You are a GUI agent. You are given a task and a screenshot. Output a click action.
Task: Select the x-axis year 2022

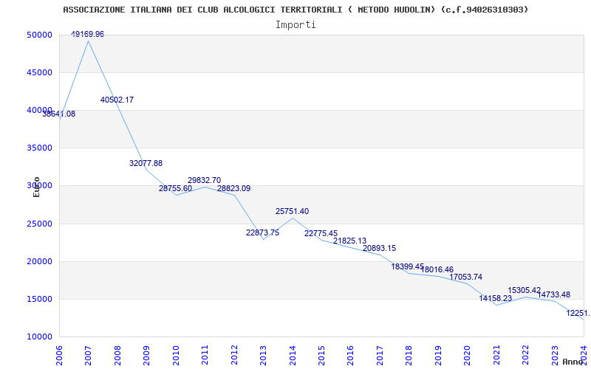[x=525, y=356]
